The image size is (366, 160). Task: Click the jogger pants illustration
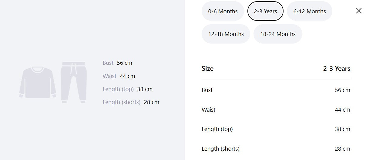click(x=74, y=82)
